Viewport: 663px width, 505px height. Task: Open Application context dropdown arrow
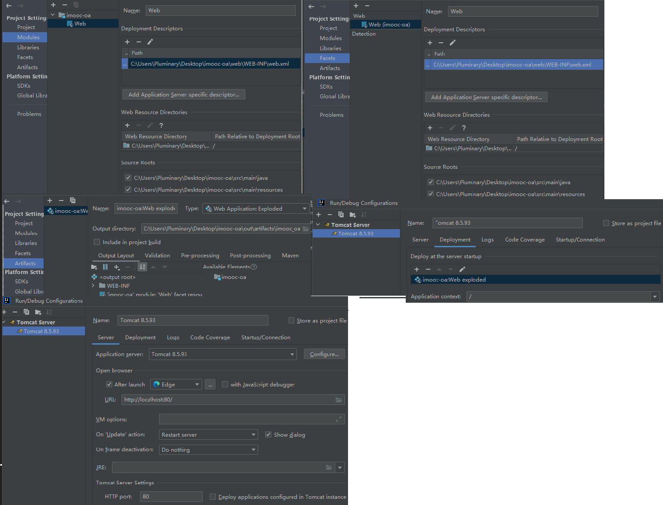[x=655, y=297]
